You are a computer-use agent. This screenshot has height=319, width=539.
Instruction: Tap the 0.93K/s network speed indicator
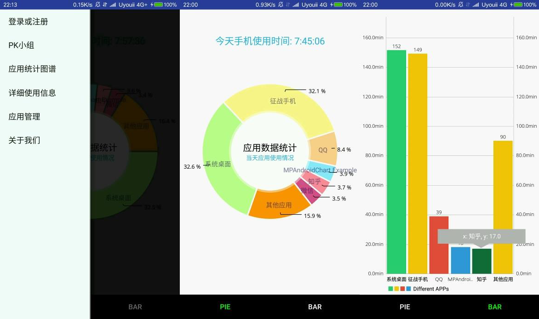(x=265, y=5)
